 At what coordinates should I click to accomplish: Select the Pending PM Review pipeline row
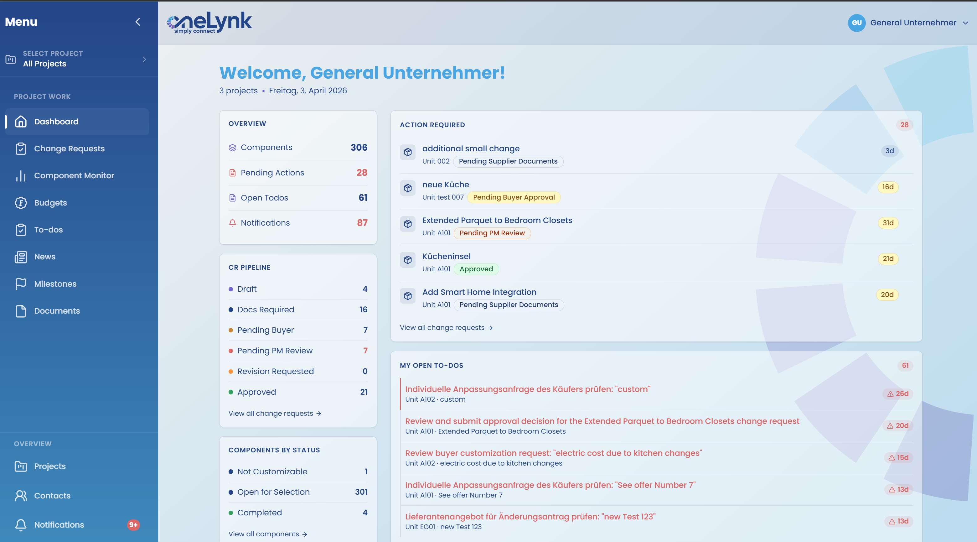click(275, 351)
